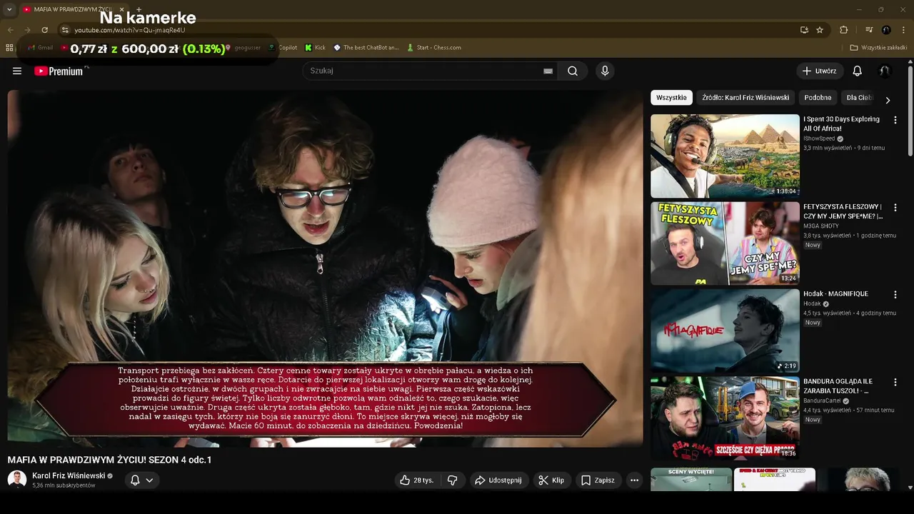
Task: Play Hodak - MAGNIFIQUE thumbnail
Action: tap(725, 331)
